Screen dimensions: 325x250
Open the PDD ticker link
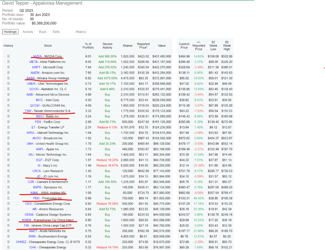tap(36, 198)
